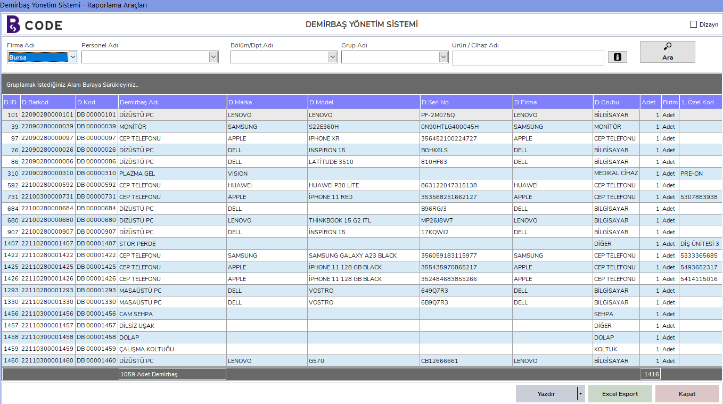723x404 pixels.
Task: Click the MEDİKAL CİHAZ group cell
Action: click(x=617, y=174)
